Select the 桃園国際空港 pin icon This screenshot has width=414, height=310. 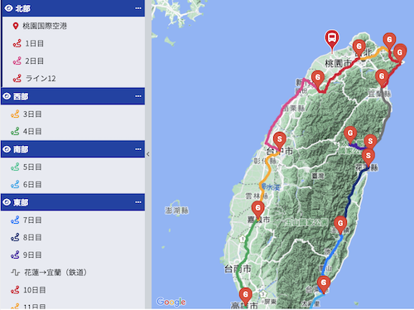[16, 26]
